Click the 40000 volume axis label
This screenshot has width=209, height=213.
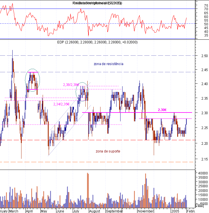click(x=203, y=173)
